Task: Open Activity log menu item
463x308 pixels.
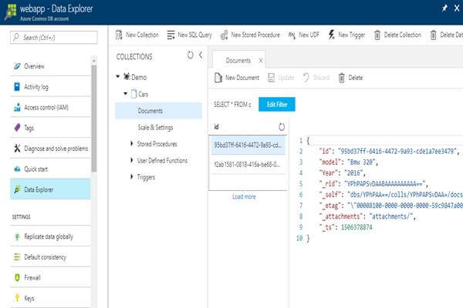Action: [x=50, y=87]
